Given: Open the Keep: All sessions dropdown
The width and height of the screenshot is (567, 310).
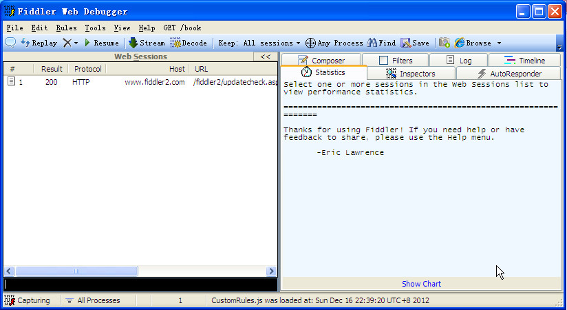Looking at the screenshot, I should pos(259,43).
